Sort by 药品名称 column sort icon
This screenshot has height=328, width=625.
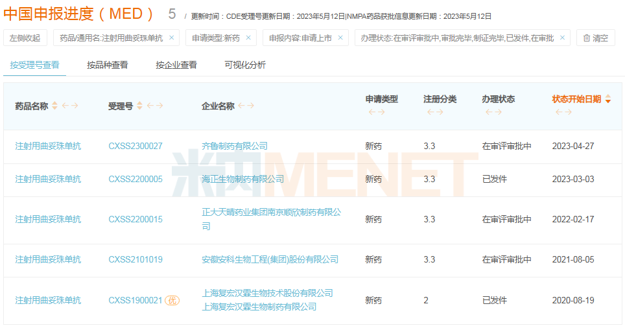point(55,106)
